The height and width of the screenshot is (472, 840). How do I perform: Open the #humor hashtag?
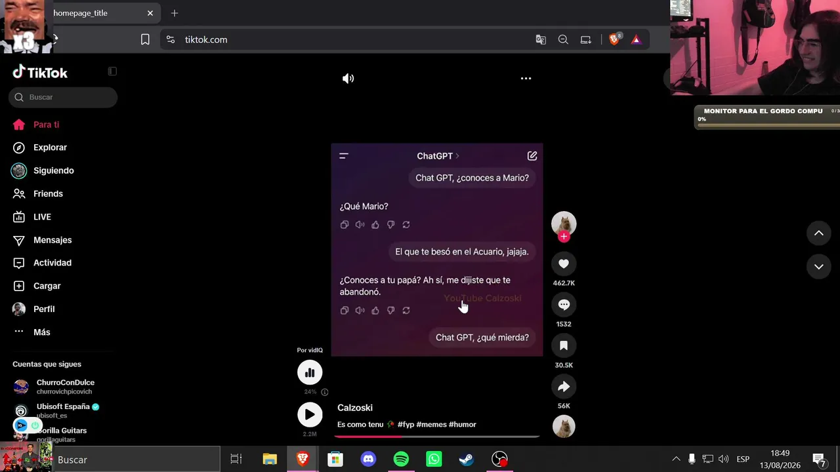pyautogui.click(x=463, y=425)
